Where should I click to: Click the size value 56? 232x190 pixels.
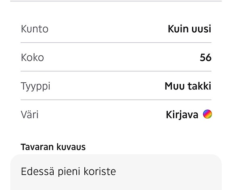pos(205,57)
